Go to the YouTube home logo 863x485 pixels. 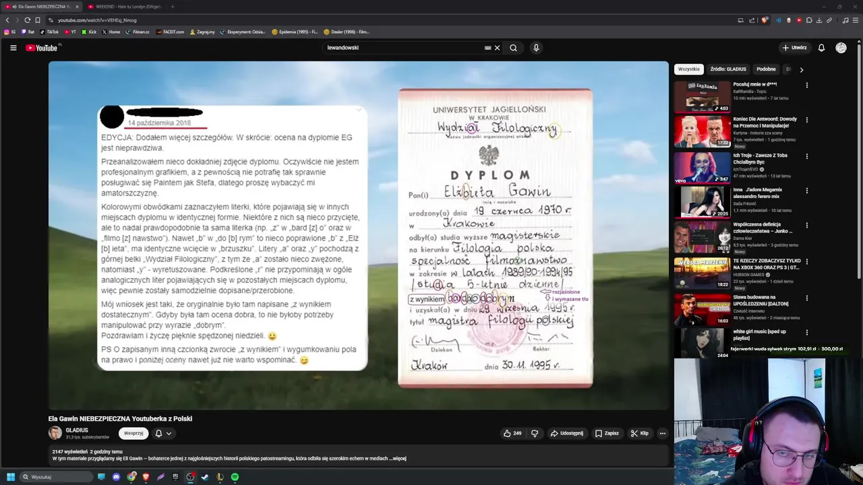coord(42,48)
